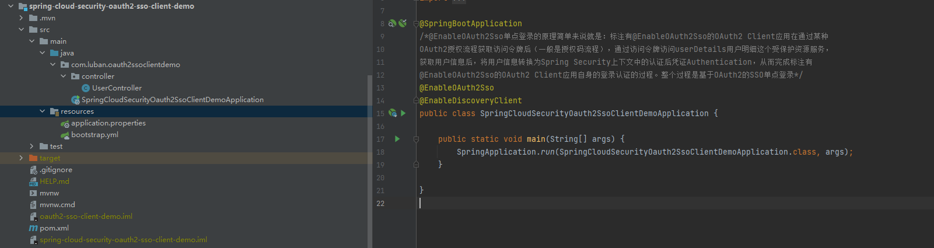Click SpringApplication.run call on line 18
This screenshot has width=934, height=248.
click(505, 152)
